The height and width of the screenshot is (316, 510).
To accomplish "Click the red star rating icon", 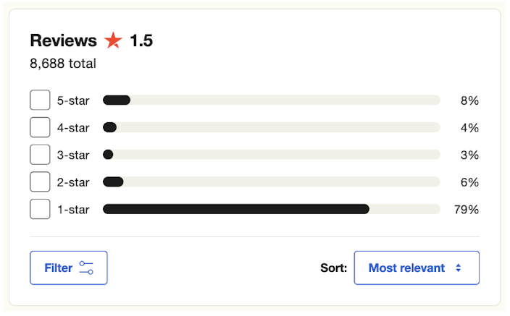I will point(113,40).
